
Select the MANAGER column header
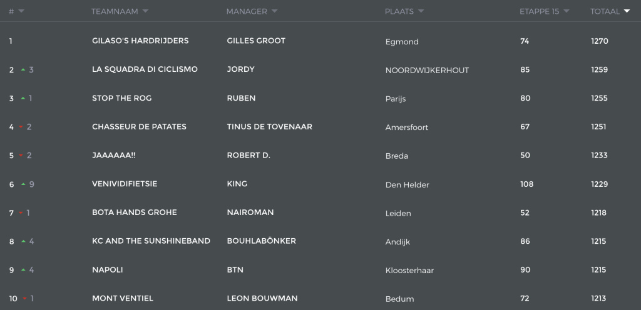(247, 11)
